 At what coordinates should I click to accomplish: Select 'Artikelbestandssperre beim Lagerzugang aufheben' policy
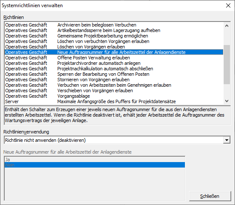pos(114,30)
